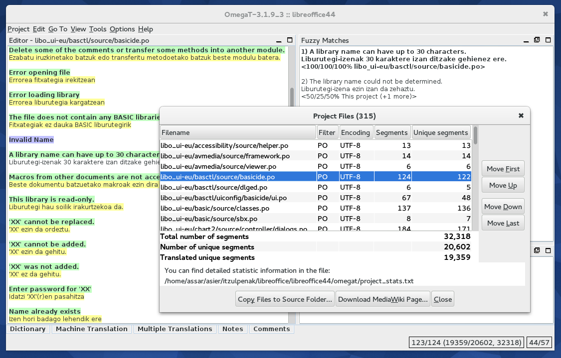
Task: Undock the pane below Fuzzy Matches
Action: 537,250
